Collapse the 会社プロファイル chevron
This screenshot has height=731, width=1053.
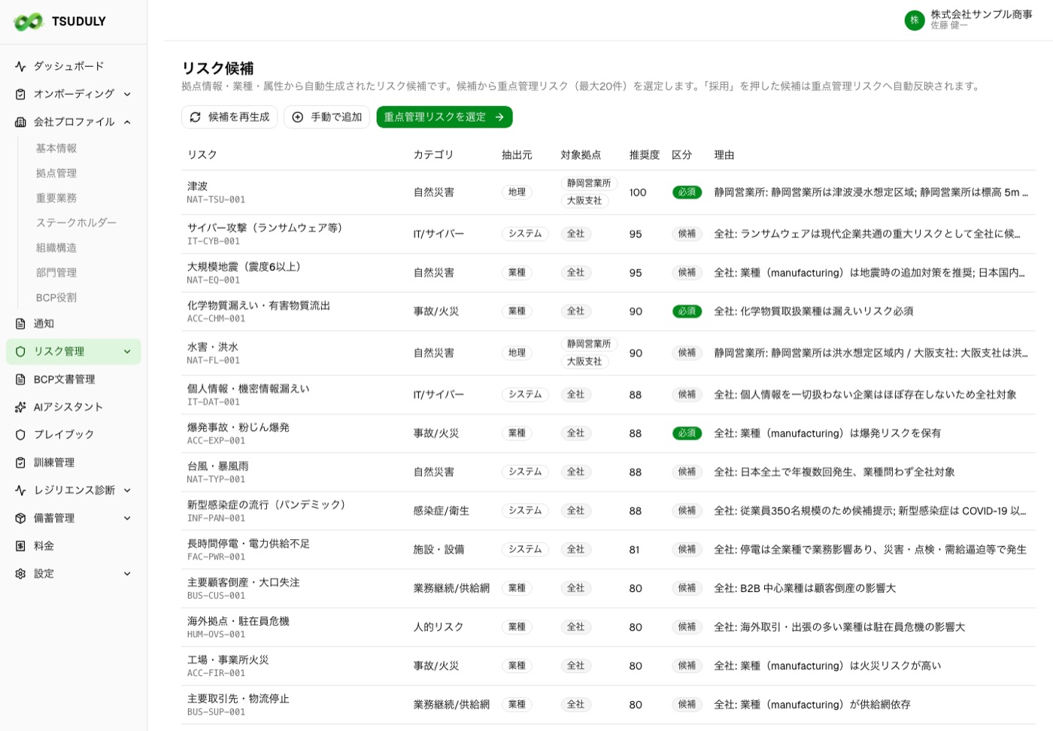(127, 122)
